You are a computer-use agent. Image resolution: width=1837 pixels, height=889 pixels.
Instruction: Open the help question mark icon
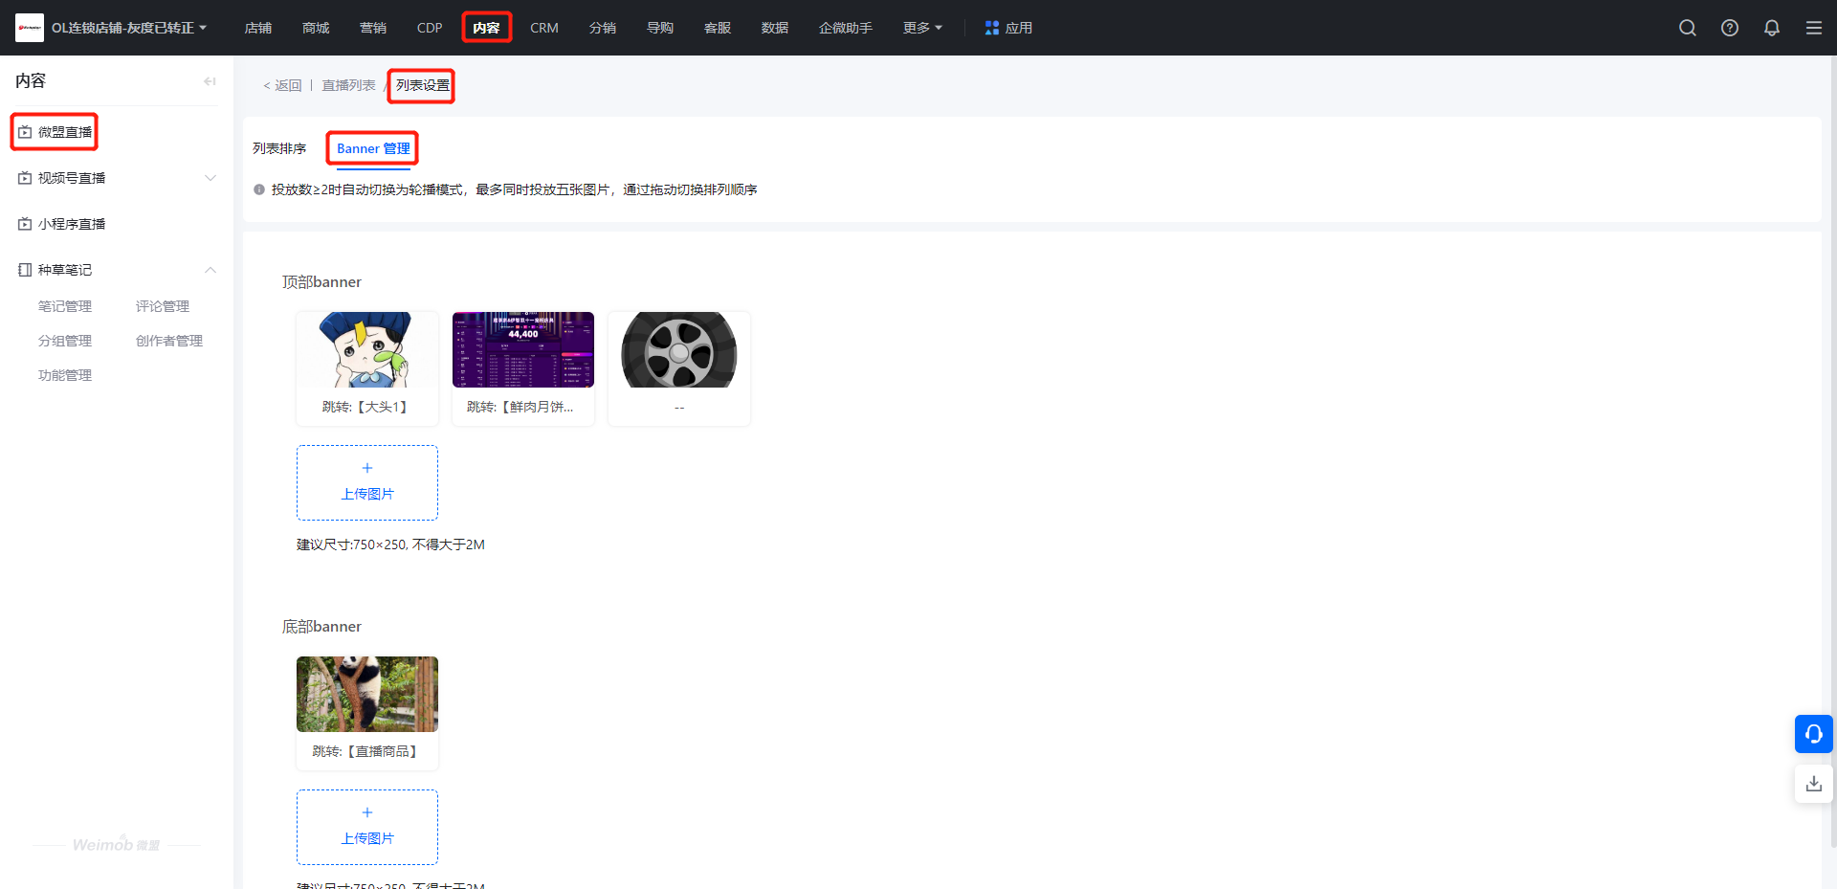(1730, 28)
